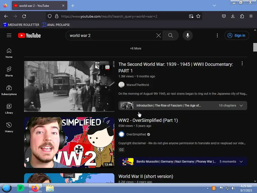This screenshot has height=193, width=257.
Task: Click the YouTube logo
Action: pyautogui.click(x=29, y=35)
